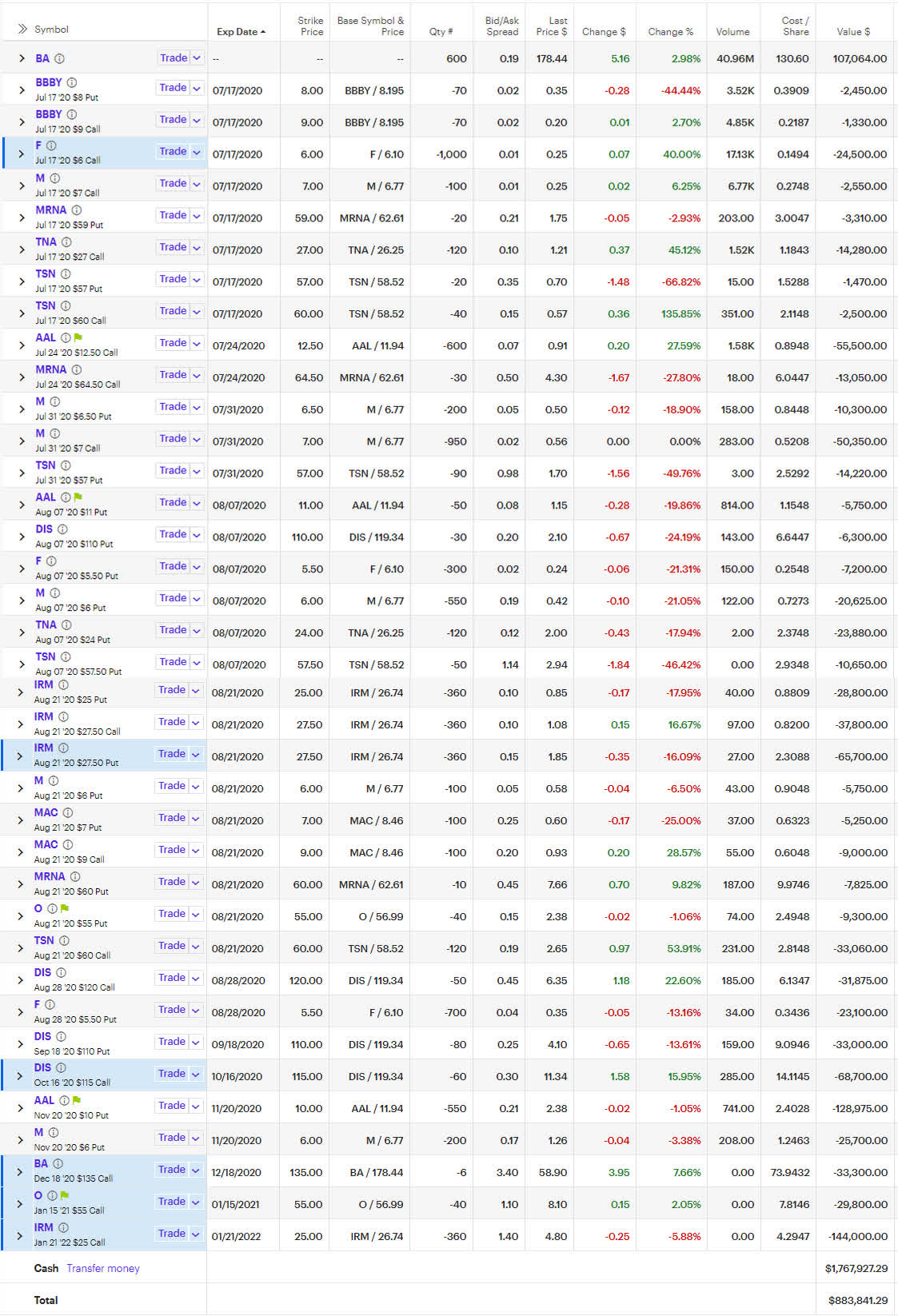Click Trade button for MAC Aug 21 $9 Call
This screenshot has height=1316, width=898.
coord(172,849)
